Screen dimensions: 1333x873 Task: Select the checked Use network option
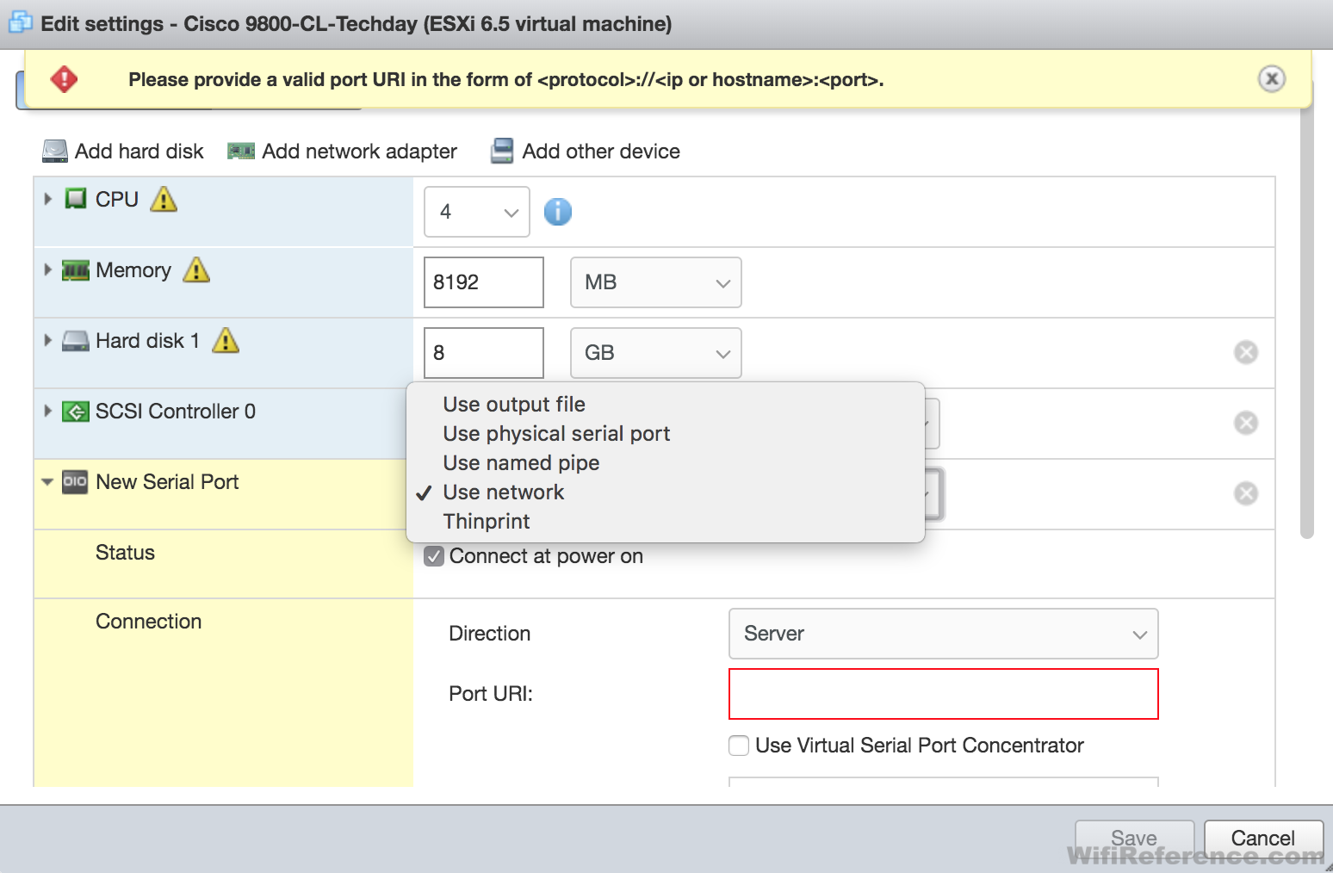tap(503, 492)
